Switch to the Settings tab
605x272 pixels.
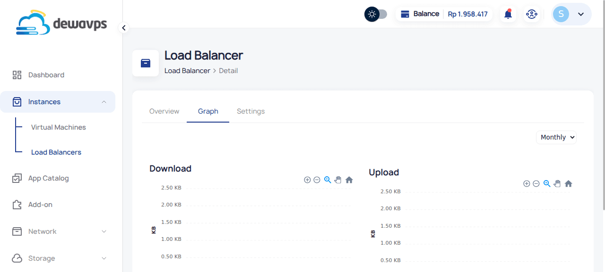point(251,111)
